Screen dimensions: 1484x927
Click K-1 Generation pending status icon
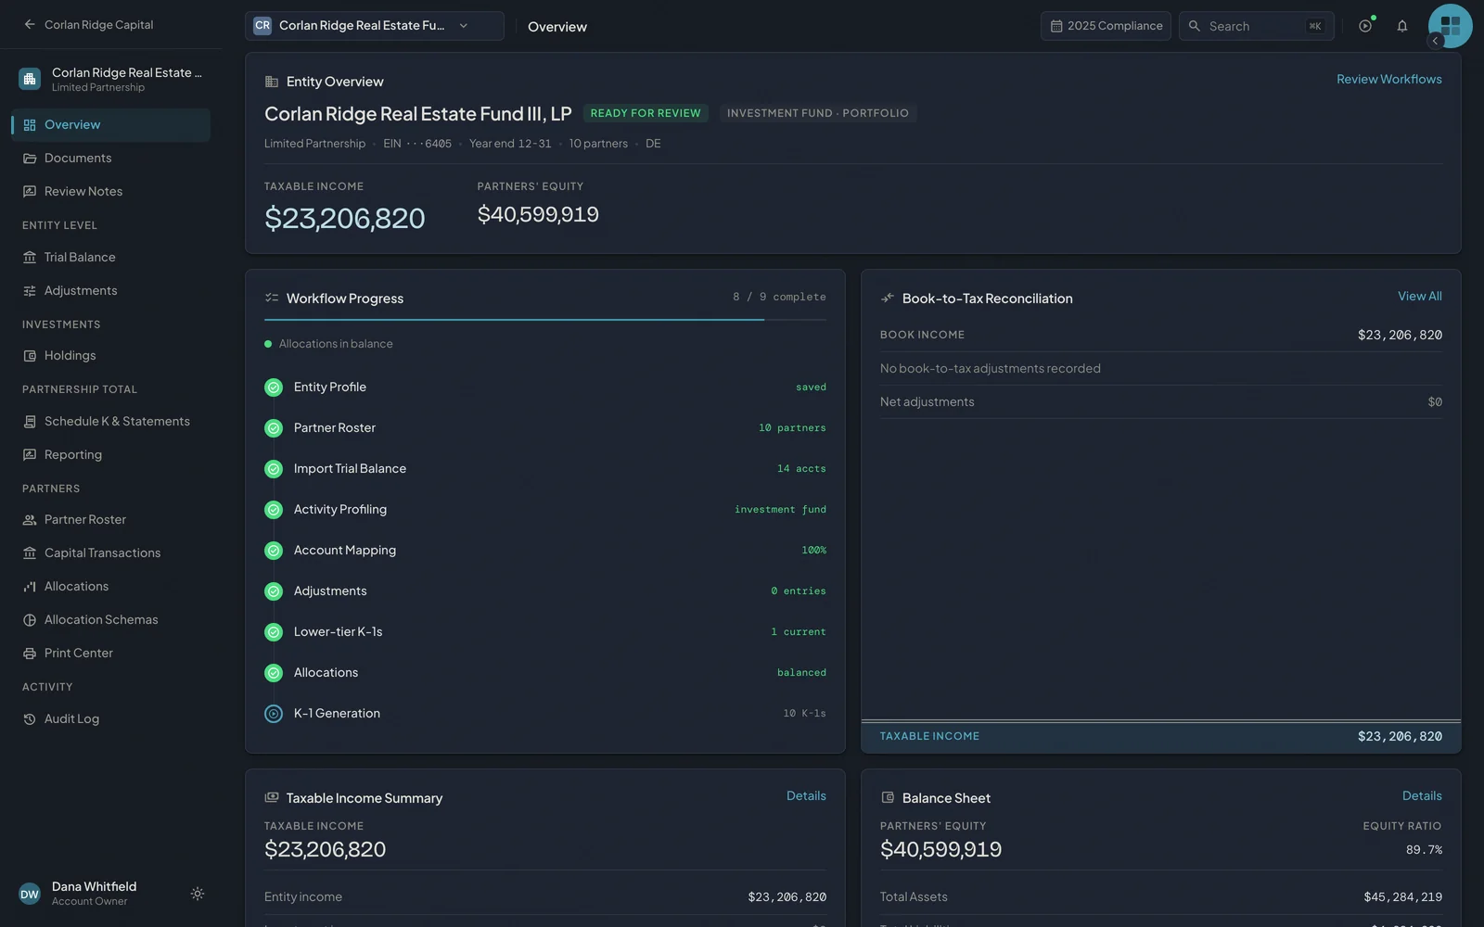click(274, 714)
